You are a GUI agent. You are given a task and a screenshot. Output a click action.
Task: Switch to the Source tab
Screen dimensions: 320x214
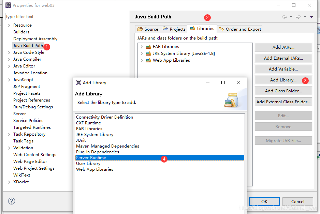point(148,29)
